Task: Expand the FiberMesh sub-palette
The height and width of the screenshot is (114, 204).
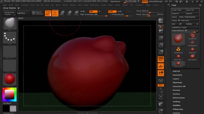Action: pyautogui.click(x=177, y=83)
